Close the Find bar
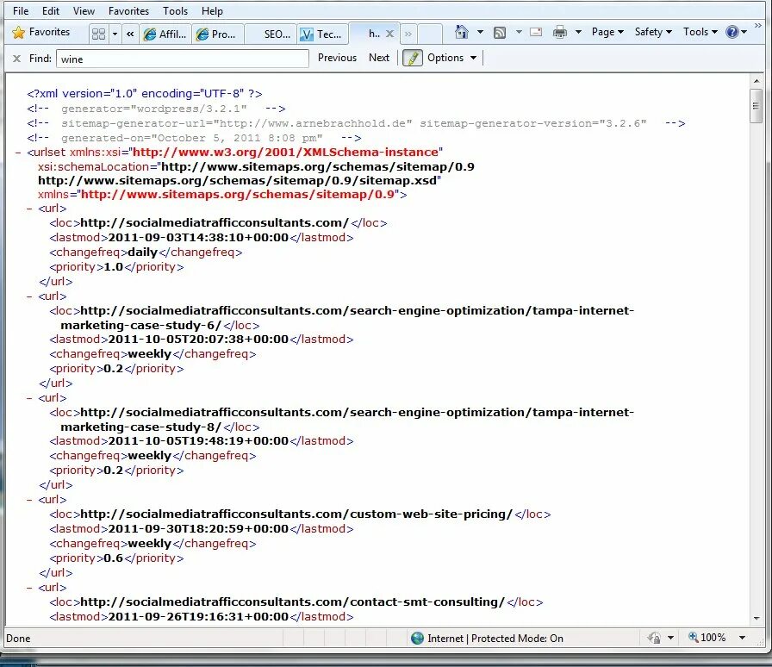772x667 pixels. click(x=16, y=59)
